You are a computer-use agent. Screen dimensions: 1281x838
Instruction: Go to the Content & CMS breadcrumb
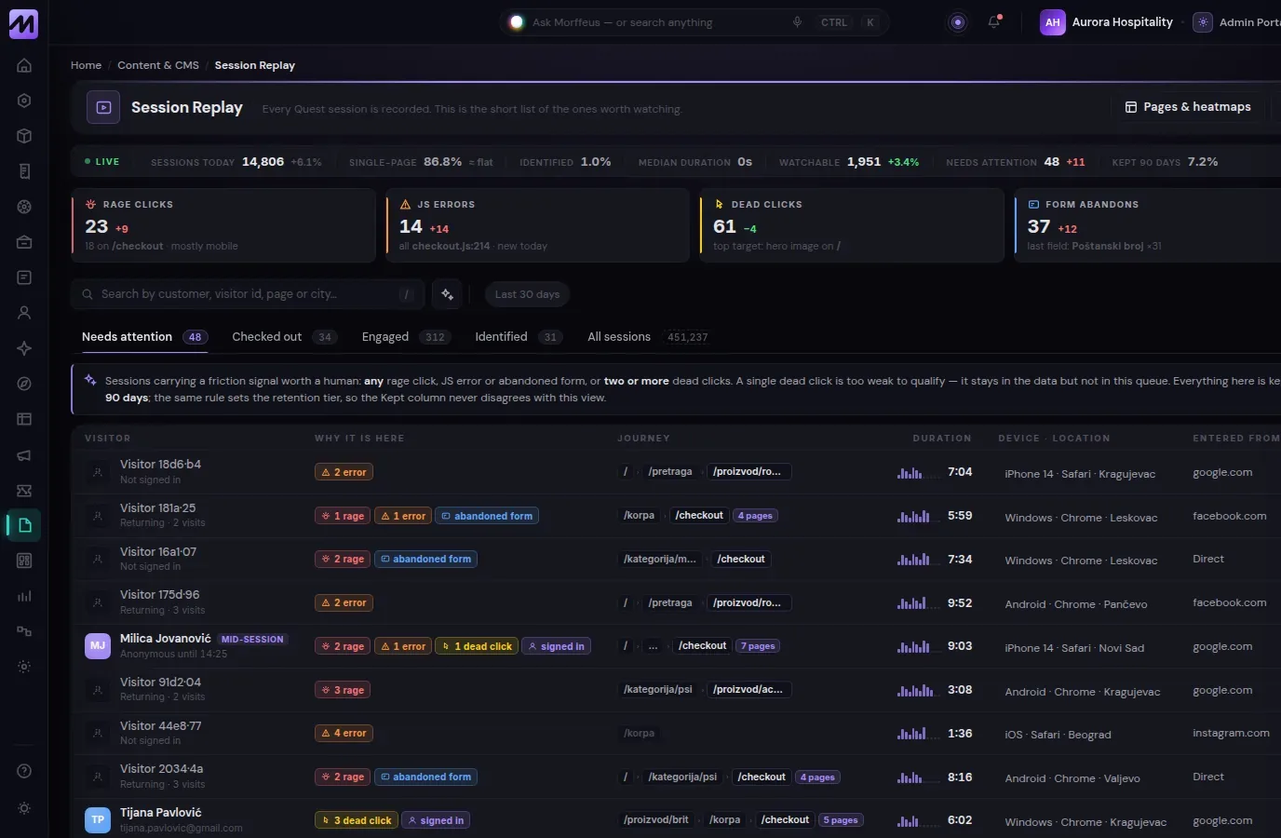tap(158, 65)
